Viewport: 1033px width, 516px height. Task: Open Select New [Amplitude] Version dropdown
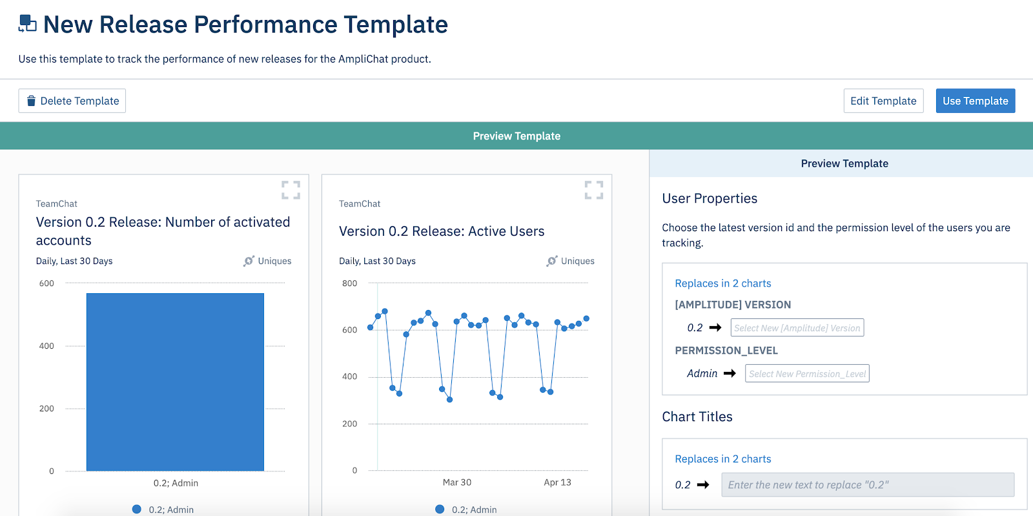tap(797, 327)
